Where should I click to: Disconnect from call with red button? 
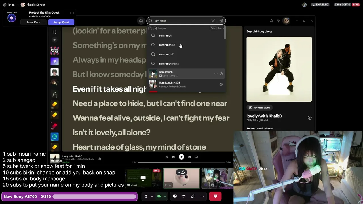tap(215, 196)
